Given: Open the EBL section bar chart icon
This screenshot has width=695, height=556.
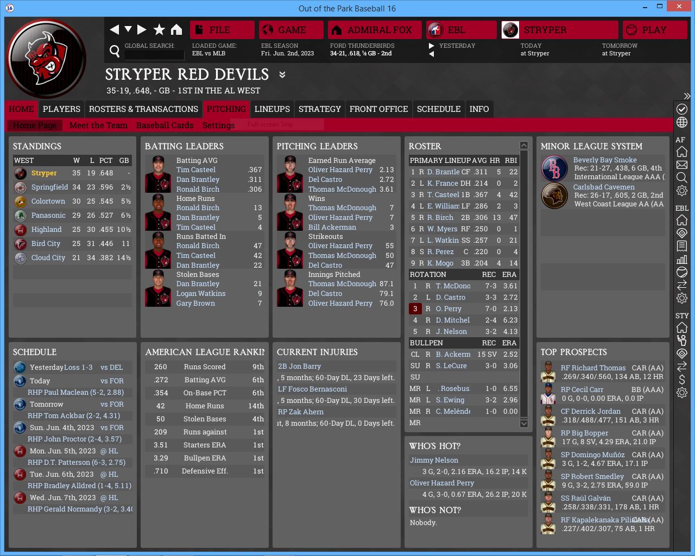Looking at the screenshot, I should point(682,259).
